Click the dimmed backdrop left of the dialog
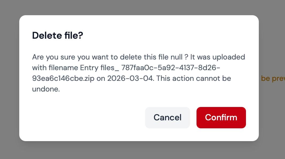Viewport: 285px width, 159px height. (x=9, y=80)
